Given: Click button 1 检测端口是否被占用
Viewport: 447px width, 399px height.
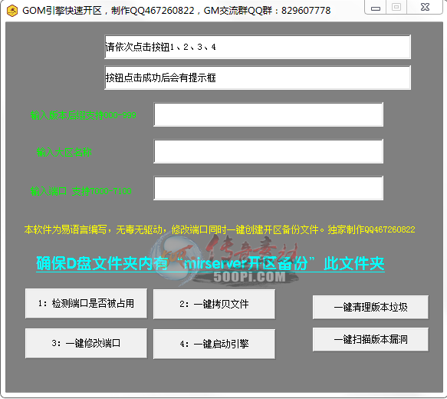Looking at the screenshot, I should 86,303.
